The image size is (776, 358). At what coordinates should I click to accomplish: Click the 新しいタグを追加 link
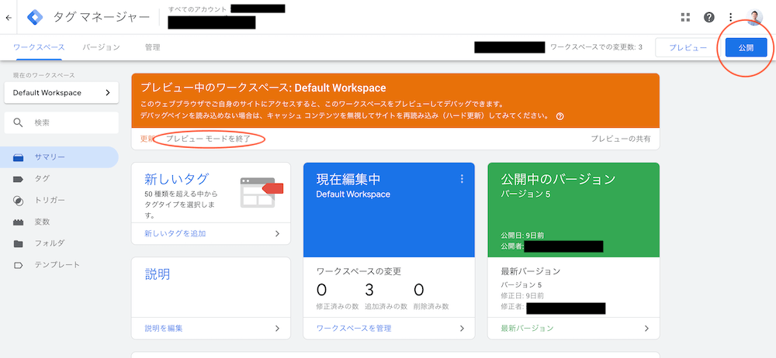pyautogui.click(x=175, y=233)
